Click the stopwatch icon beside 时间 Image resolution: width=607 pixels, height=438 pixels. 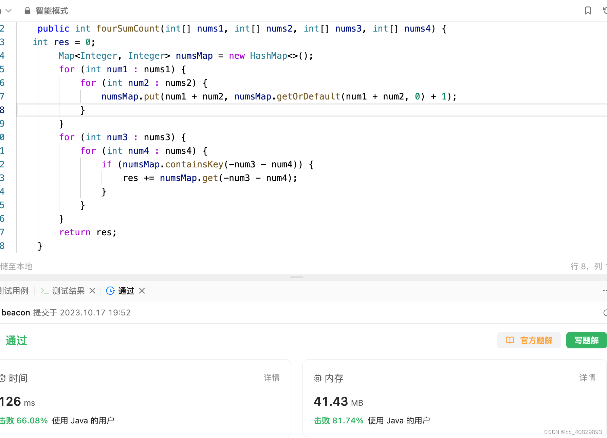pyautogui.click(x=3, y=378)
